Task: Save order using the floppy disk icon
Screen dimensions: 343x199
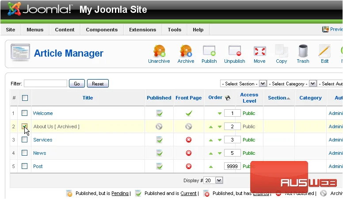Action: point(228,98)
